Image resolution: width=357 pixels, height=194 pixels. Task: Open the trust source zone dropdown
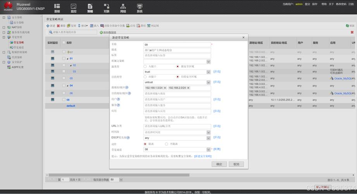pos(208,72)
